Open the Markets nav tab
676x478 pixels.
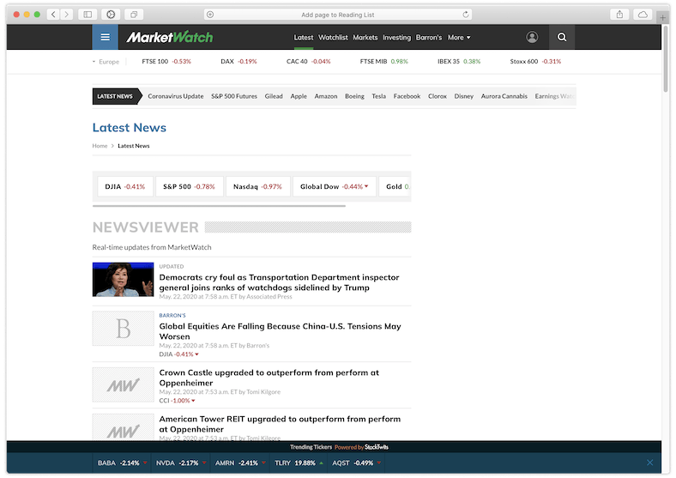point(365,38)
